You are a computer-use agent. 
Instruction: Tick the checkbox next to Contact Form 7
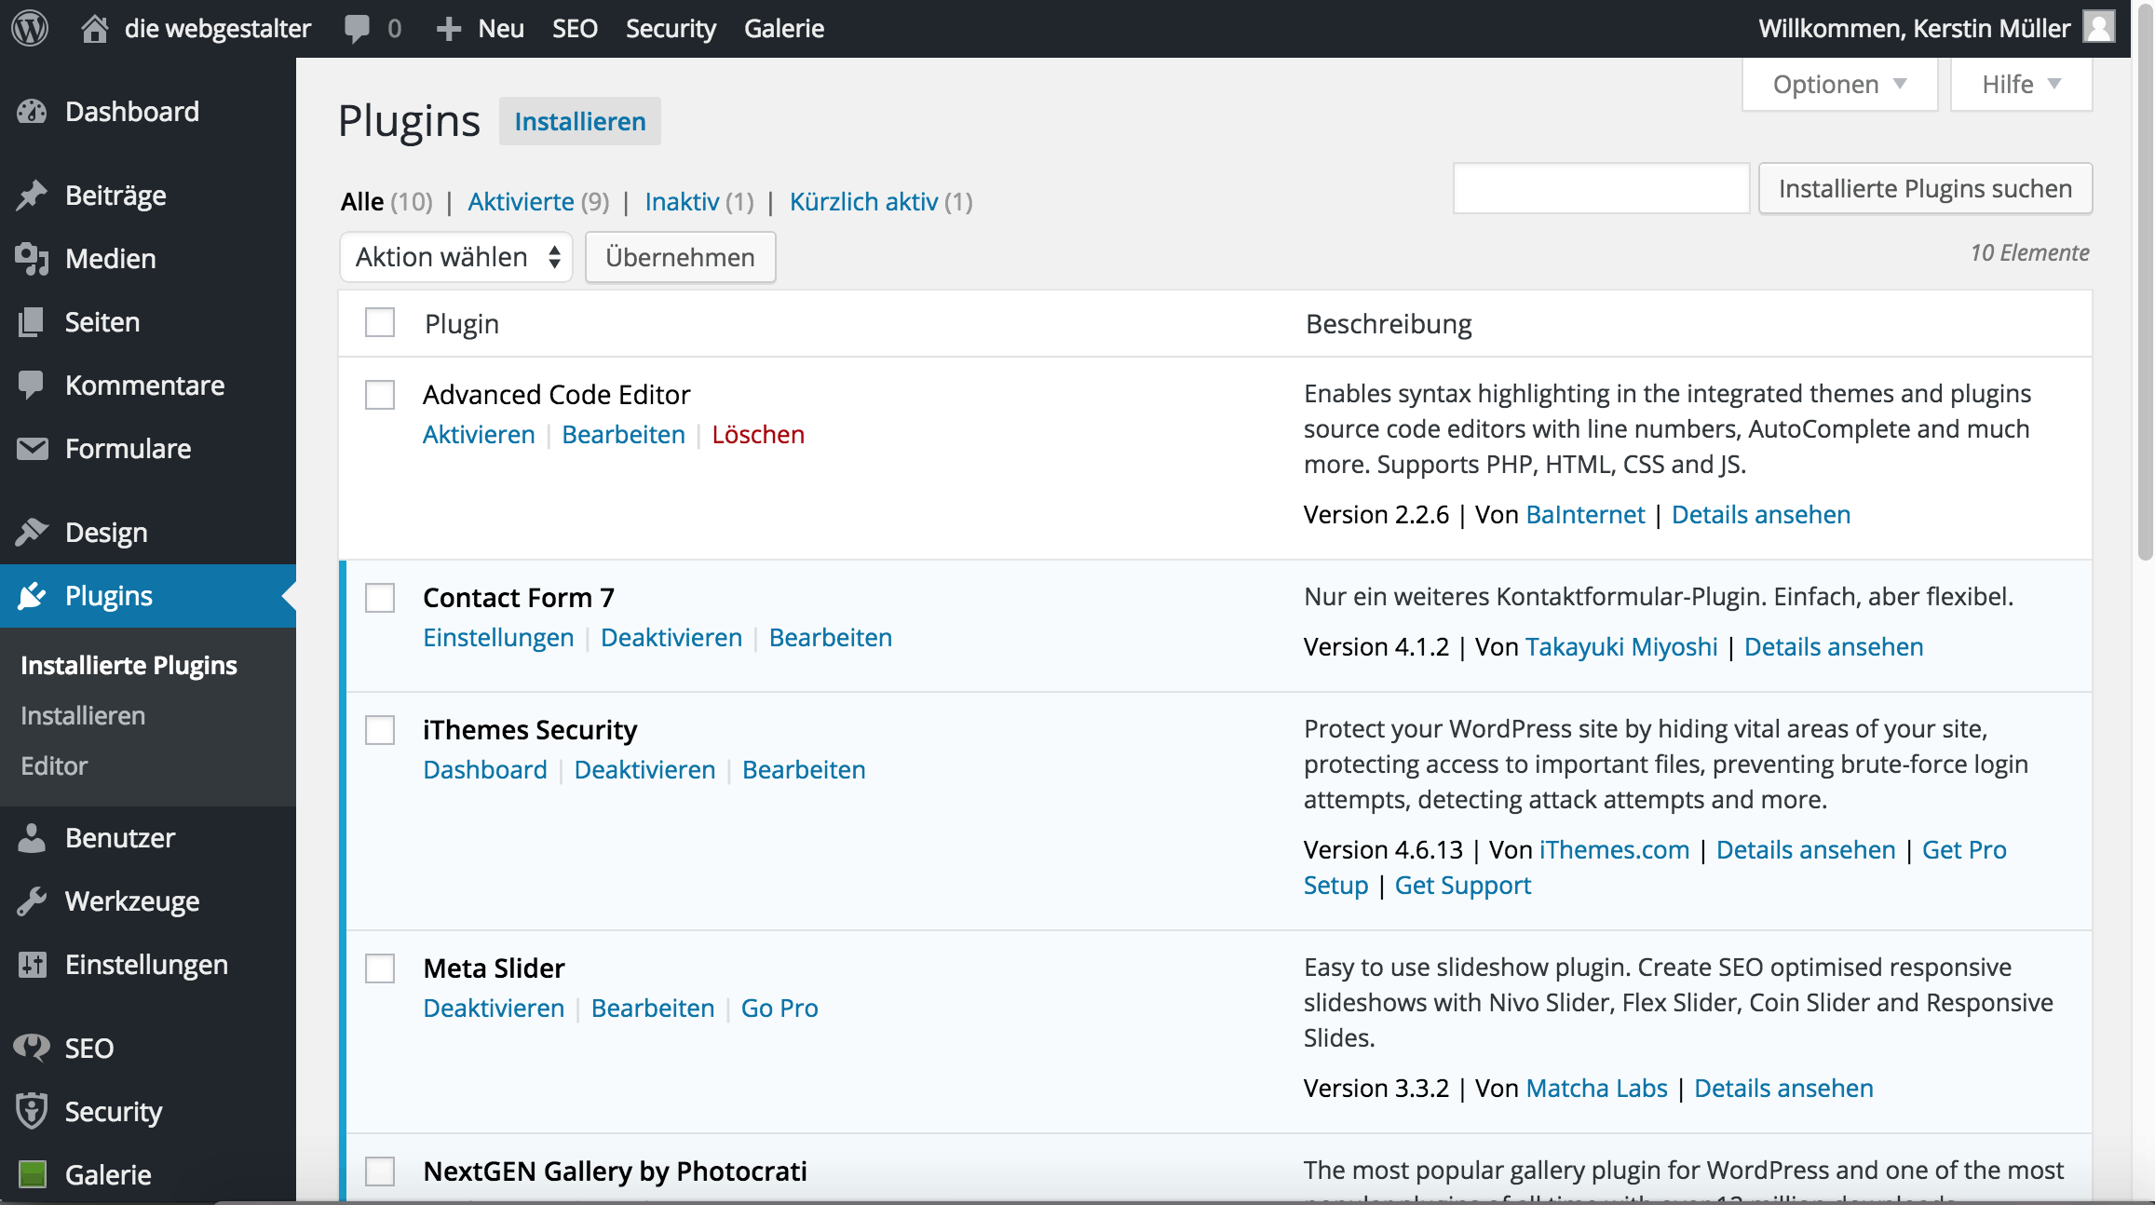click(x=379, y=598)
